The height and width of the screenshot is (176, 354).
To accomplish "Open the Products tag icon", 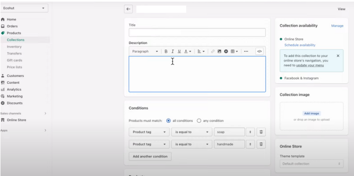I will [3, 33].
